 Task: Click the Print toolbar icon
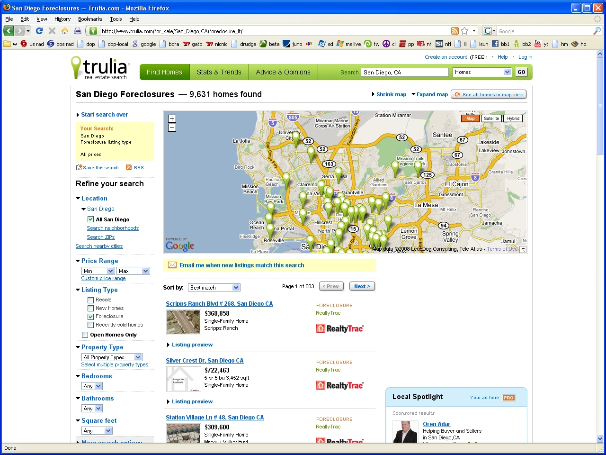point(77,31)
